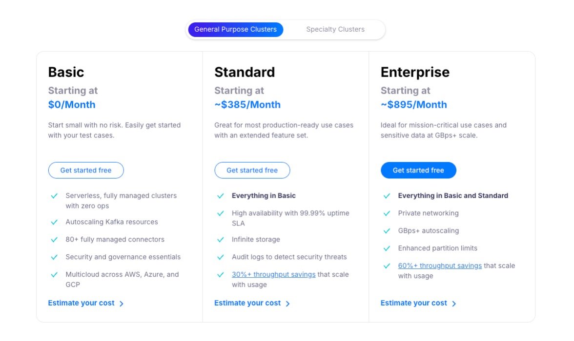Click checkmark next to 80+ fully managed connectors

coord(54,240)
